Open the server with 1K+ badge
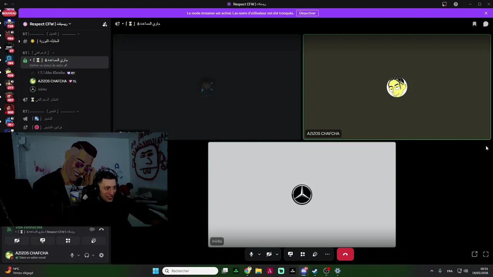The width and height of the screenshot is (493, 277). tap(9, 122)
